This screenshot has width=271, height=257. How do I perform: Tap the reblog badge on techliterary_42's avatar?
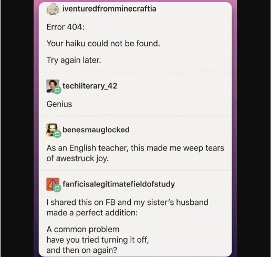tap(57, 90)
